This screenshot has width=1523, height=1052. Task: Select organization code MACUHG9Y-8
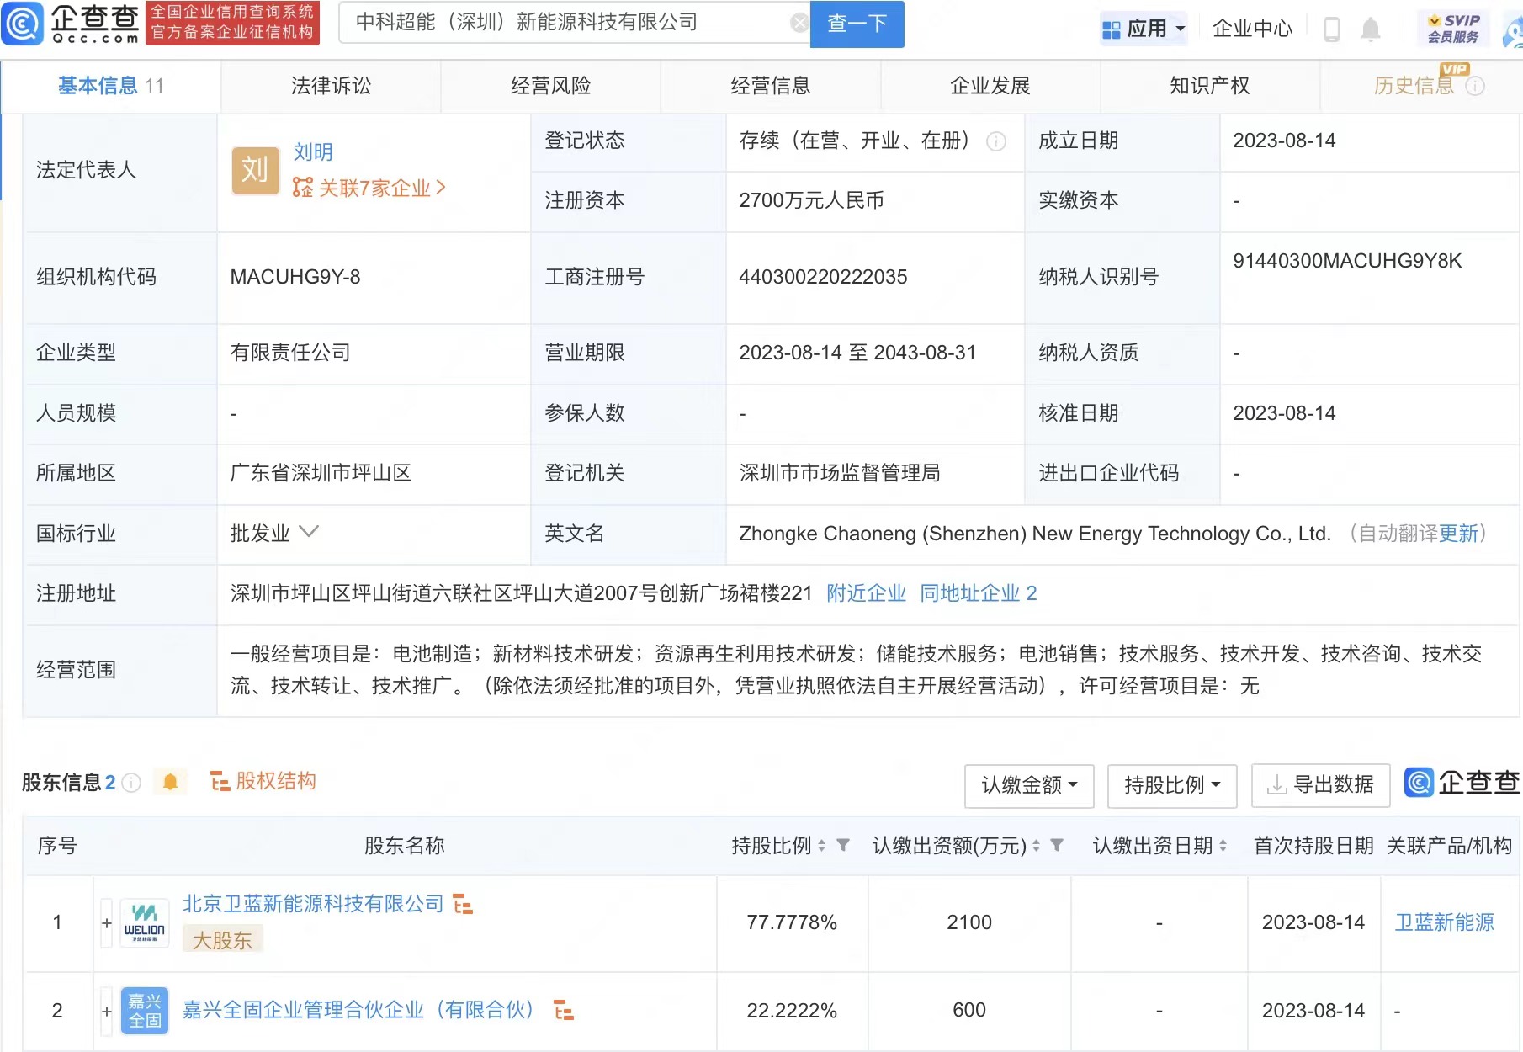(x=295, y=277)
